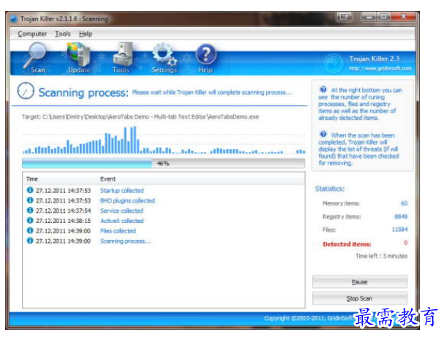Click the Trojan Killer title bar app icon
This screenshot has width=444, height=340.
click(14, 19)
